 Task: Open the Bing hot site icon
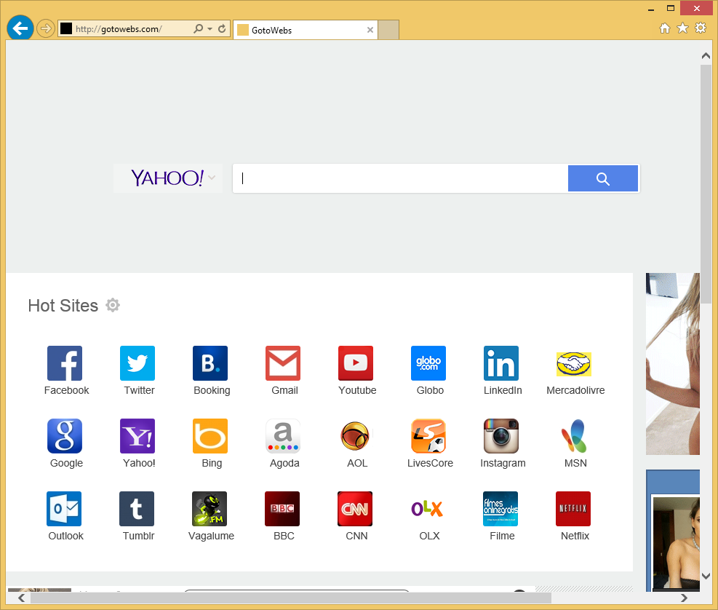(x=210, y=436)
